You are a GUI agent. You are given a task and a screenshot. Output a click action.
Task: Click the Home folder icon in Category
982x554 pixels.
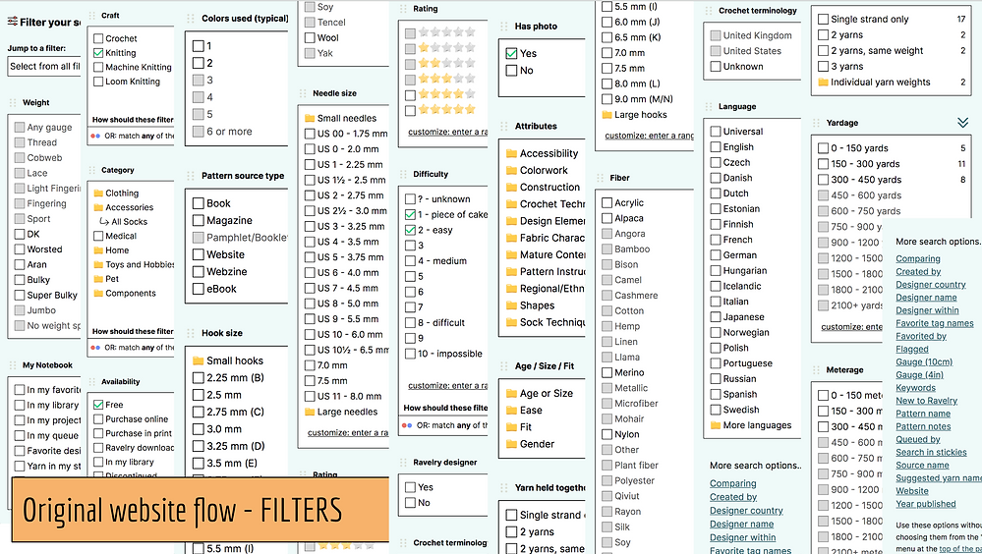(x=98, y=250)
